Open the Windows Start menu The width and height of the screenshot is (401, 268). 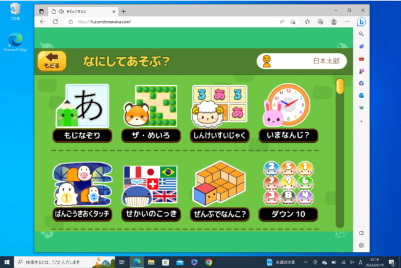point(7,262)
